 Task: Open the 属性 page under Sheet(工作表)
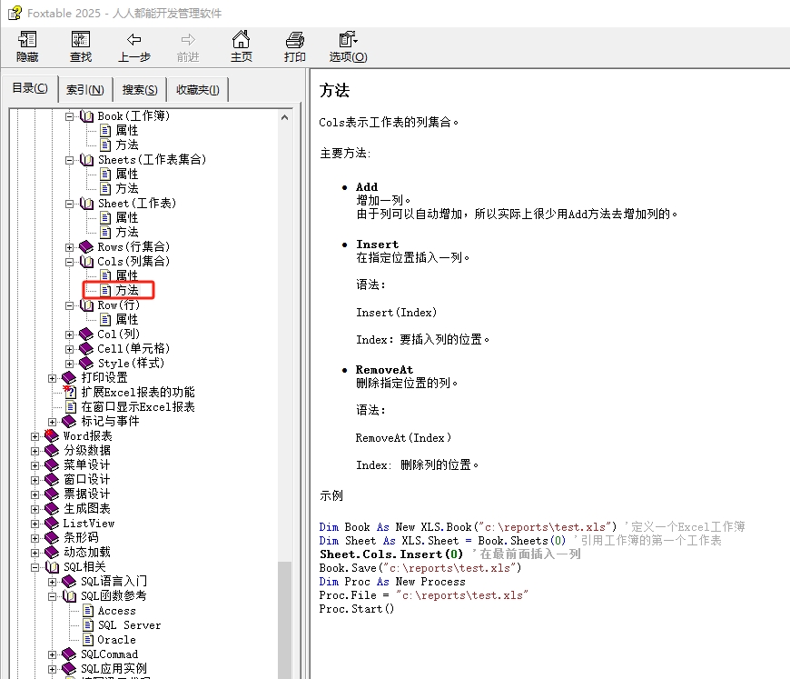click(x=126, y=218)
